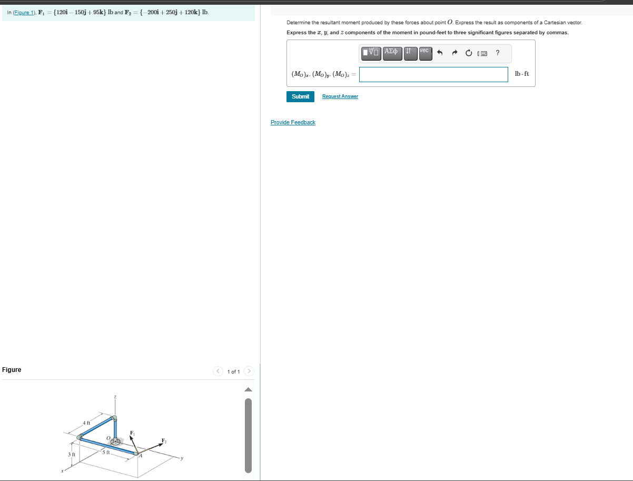Open the Request Answer link
The image size is (633, 481).
pyautogui.click(x=340, y=96)
